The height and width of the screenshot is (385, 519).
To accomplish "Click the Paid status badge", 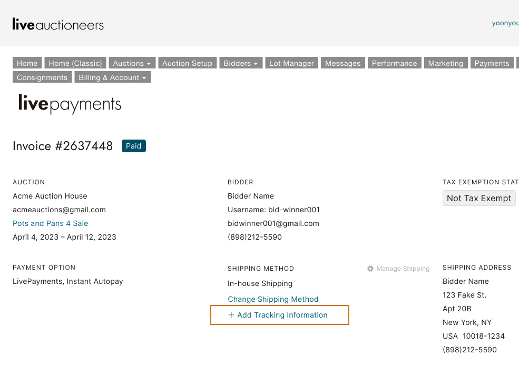I will click(134, 146).
